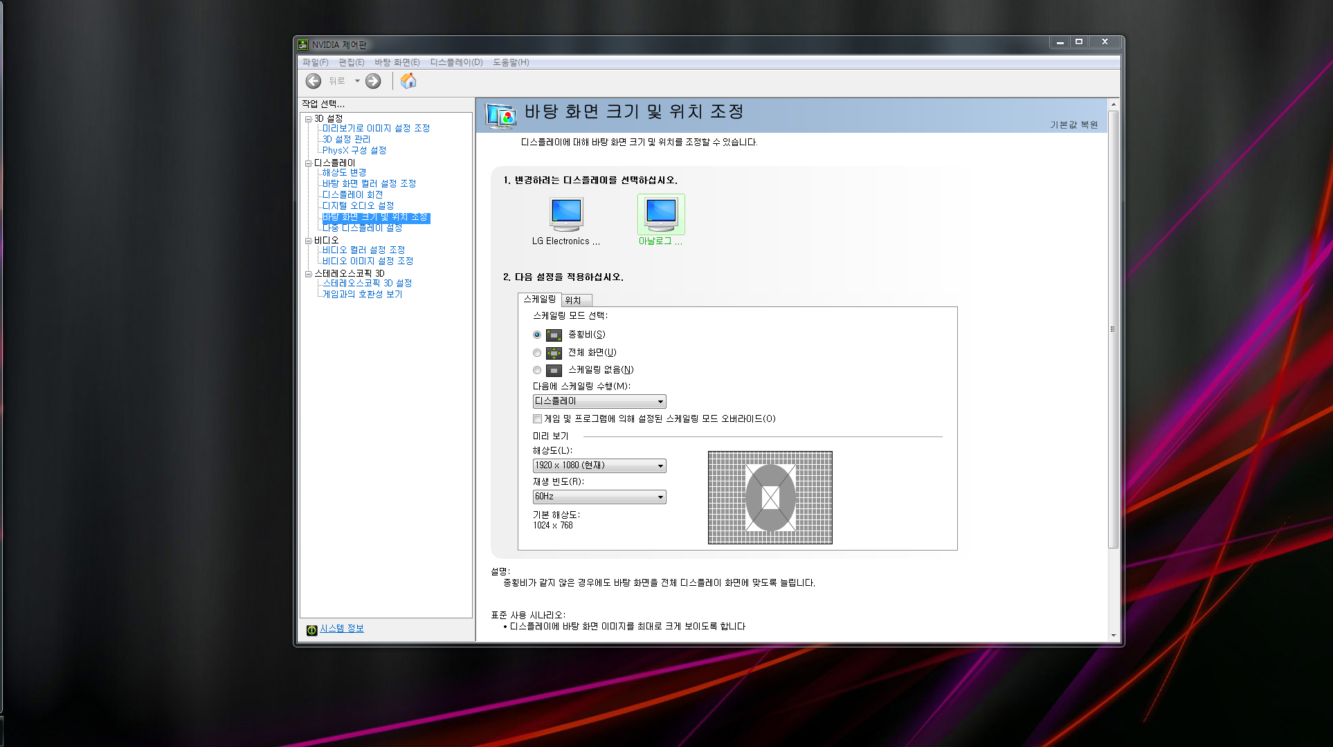1333x747 pixels.
Task: Open 3D 설정 관리 page
Action: [346, 140]
